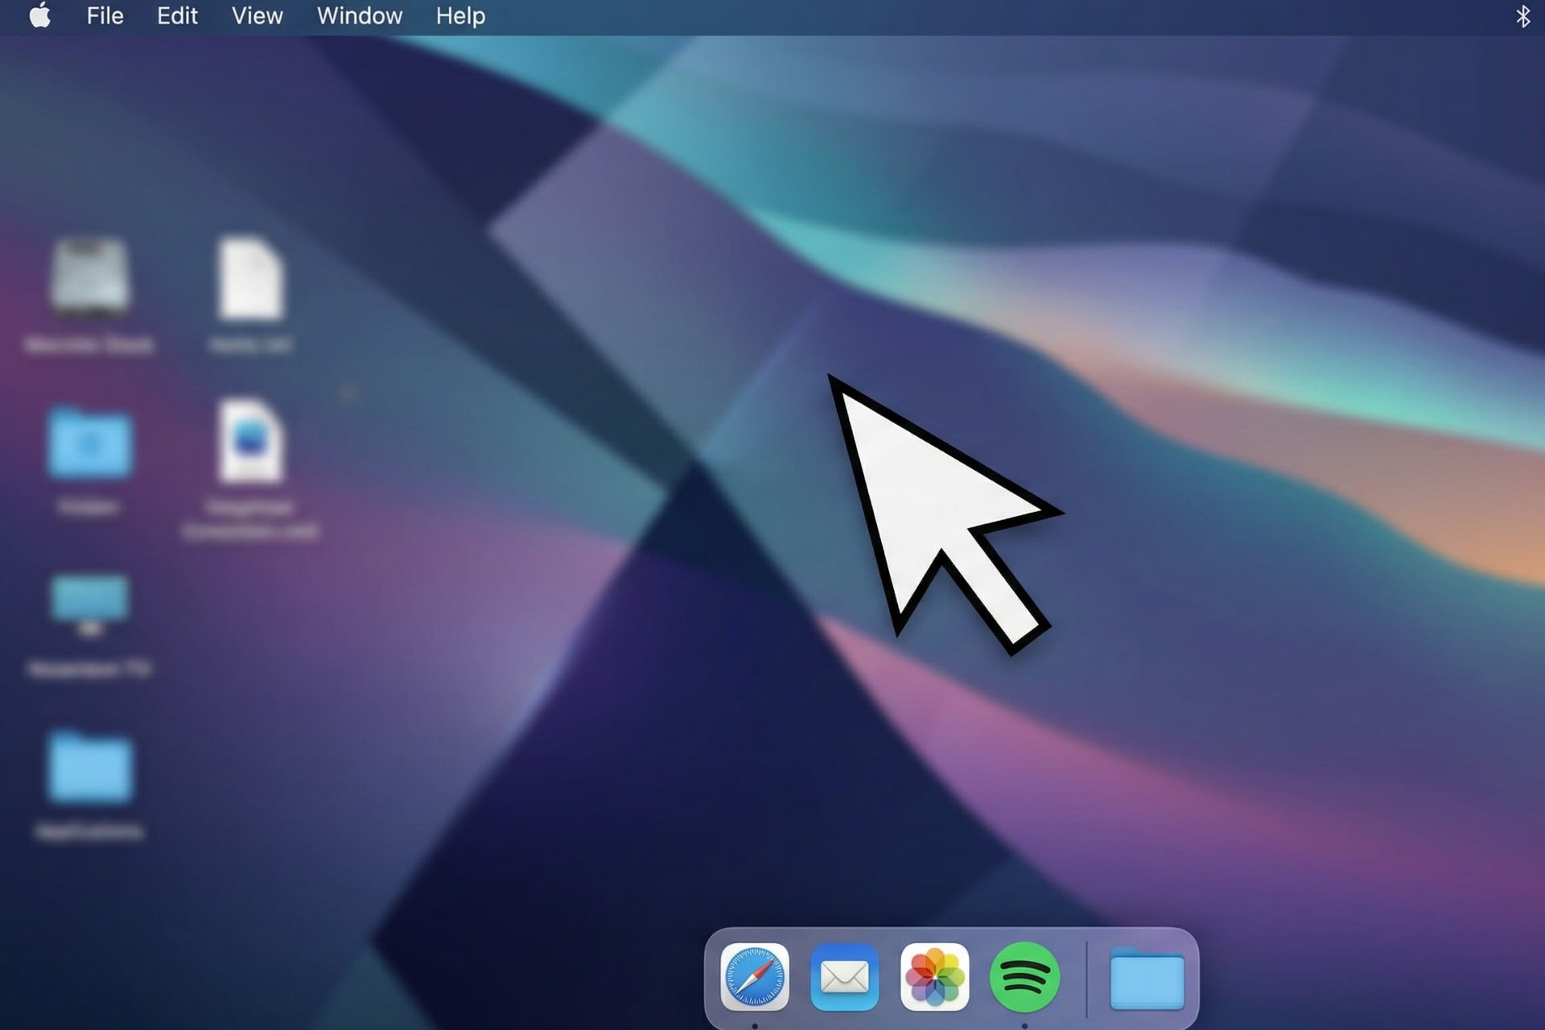Select the blank white text document icon
Screen dimensions: 1545x1030
(x=250, y=278)
